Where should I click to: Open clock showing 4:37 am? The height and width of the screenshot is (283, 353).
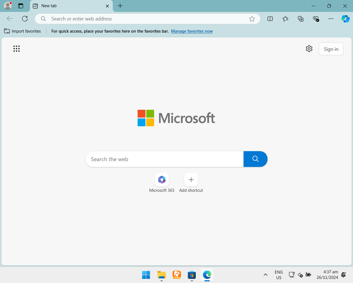coord(327,275)
